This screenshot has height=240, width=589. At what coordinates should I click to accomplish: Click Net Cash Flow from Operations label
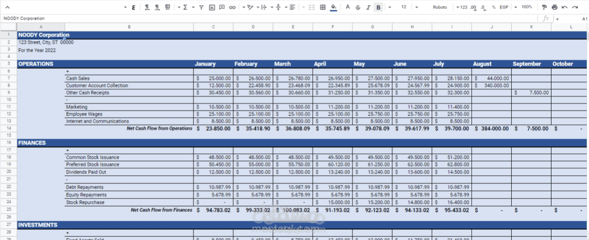click(159, 128)
